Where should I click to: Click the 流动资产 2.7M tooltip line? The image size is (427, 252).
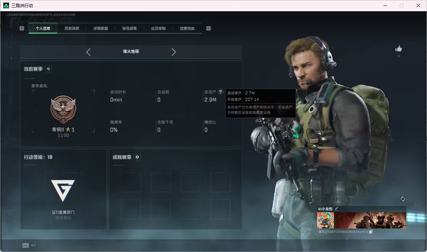point(241,93)
